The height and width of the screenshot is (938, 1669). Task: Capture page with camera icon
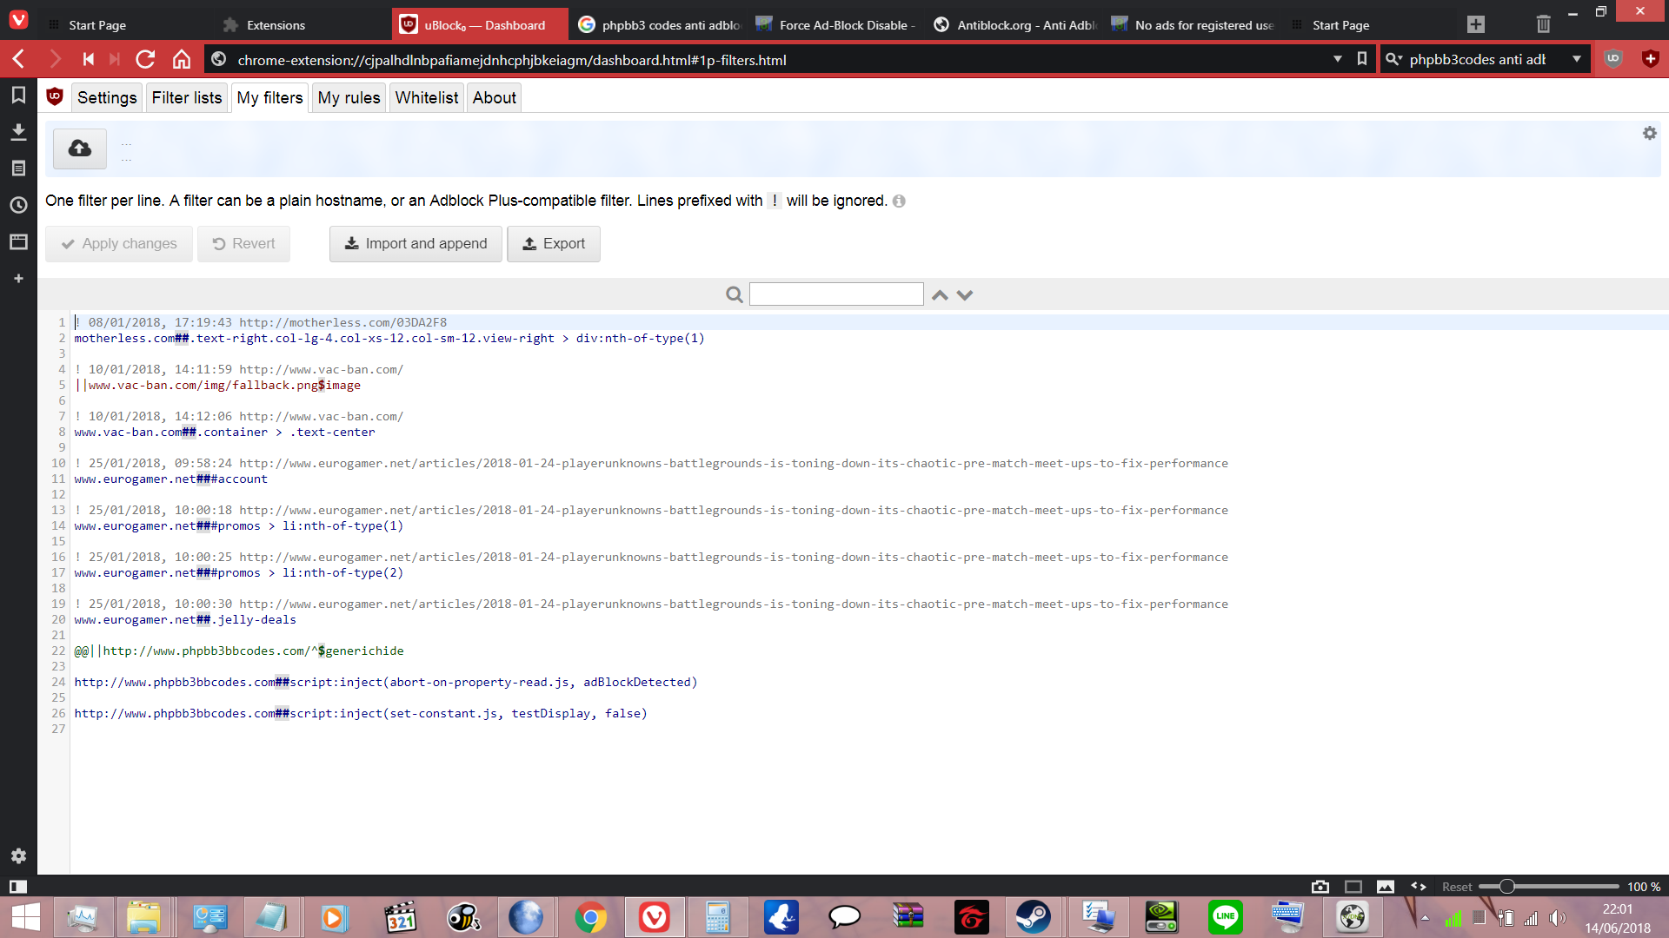(x=1320, y=887)
